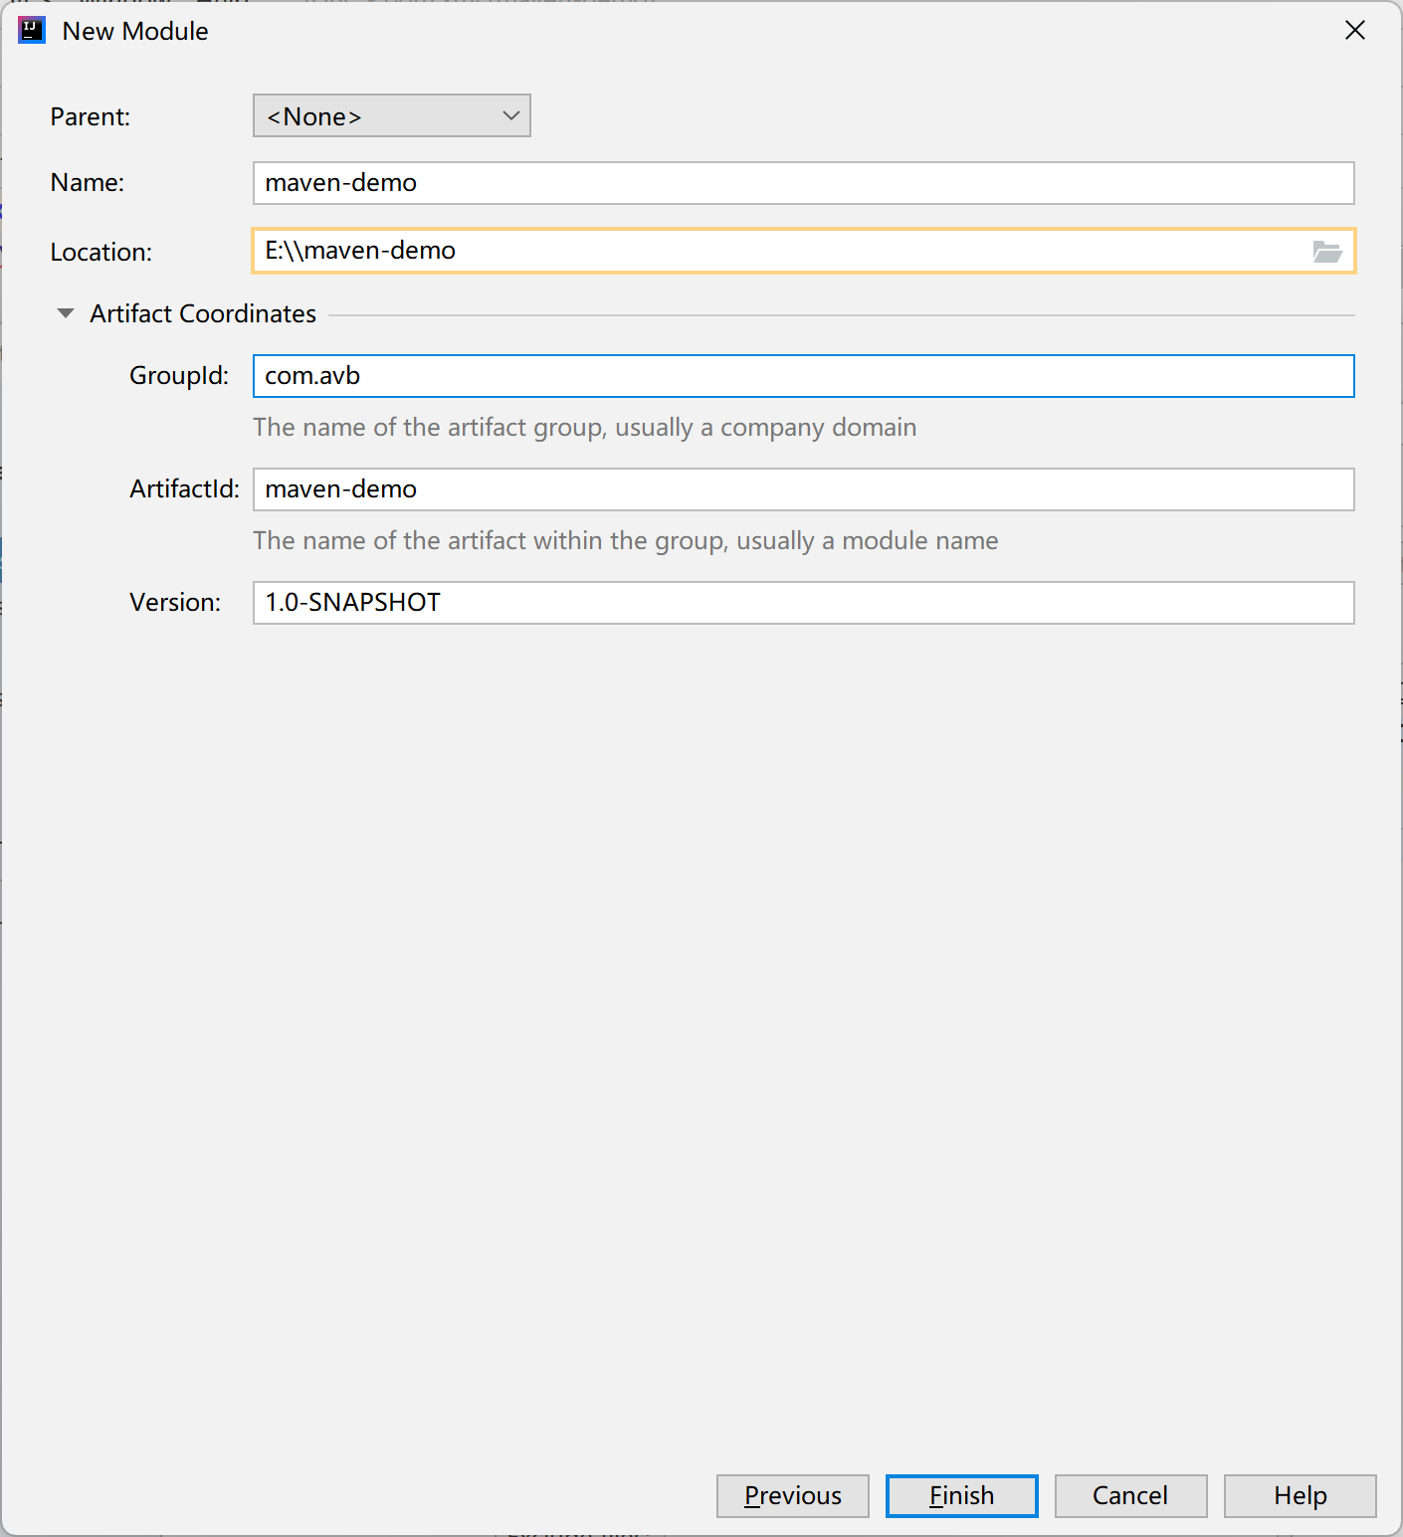The width and height of the screenshot is (1403, 1537).
Task: Click the GroupId field with com.avb
Action: click(x=802, y=376)
